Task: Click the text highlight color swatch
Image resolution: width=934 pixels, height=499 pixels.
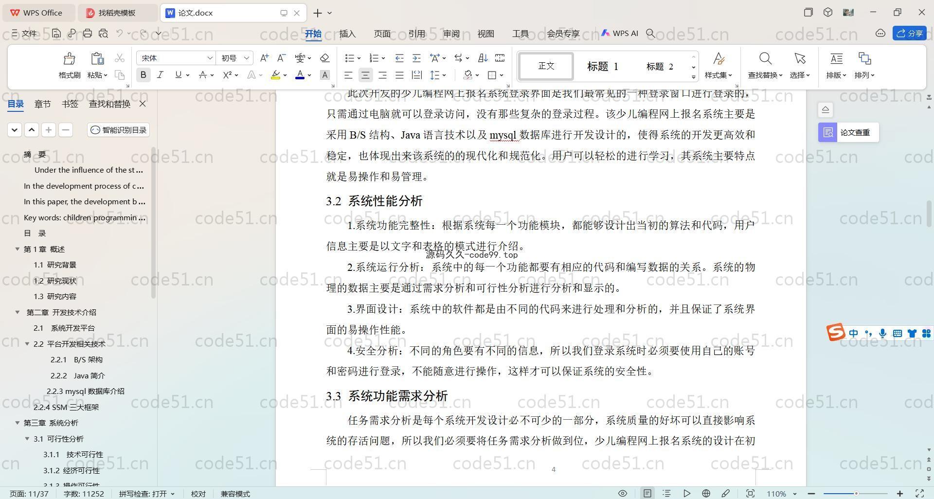Action: coord(275,75)
